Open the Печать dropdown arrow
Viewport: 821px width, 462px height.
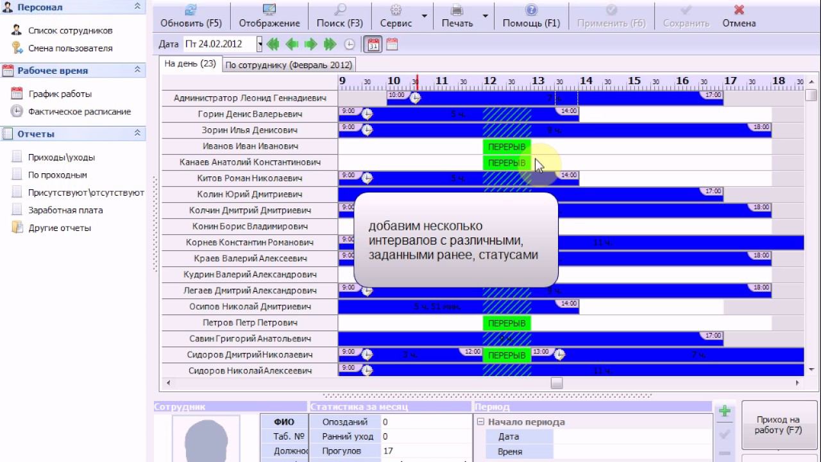tap(485, 15)
